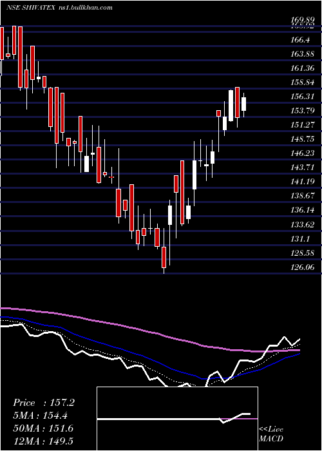This screenshot has height=451, width=322.
Task: Select the 161.36 price axis label
Action: click(x=302, y=68)
